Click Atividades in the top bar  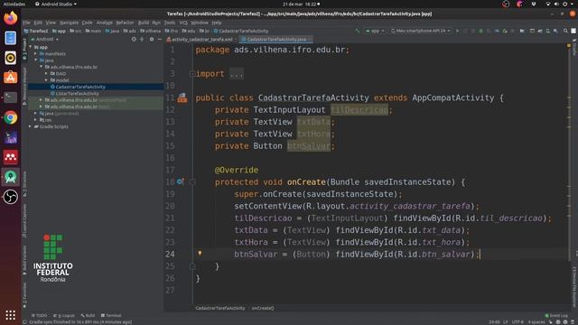click(14, 4)
